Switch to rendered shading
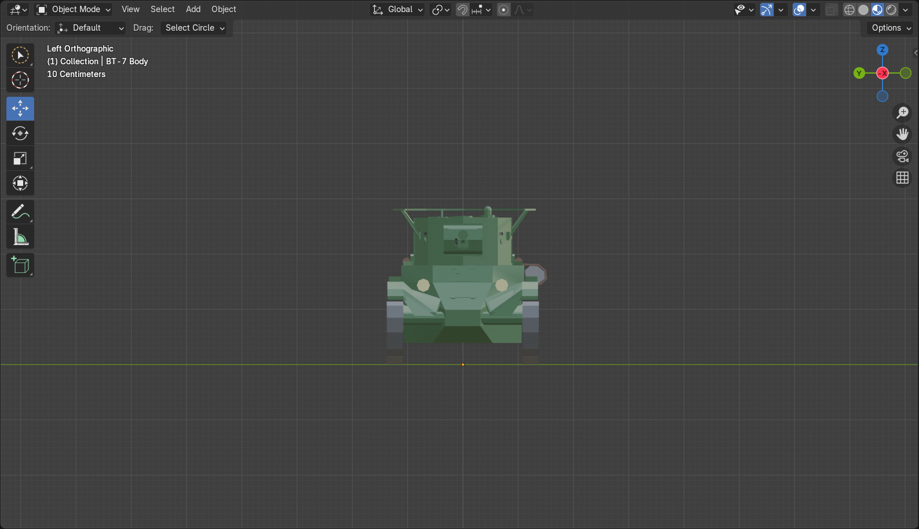The width and height of the screenshot is (919, 529). pyautogui.click(x=891, y=9)
